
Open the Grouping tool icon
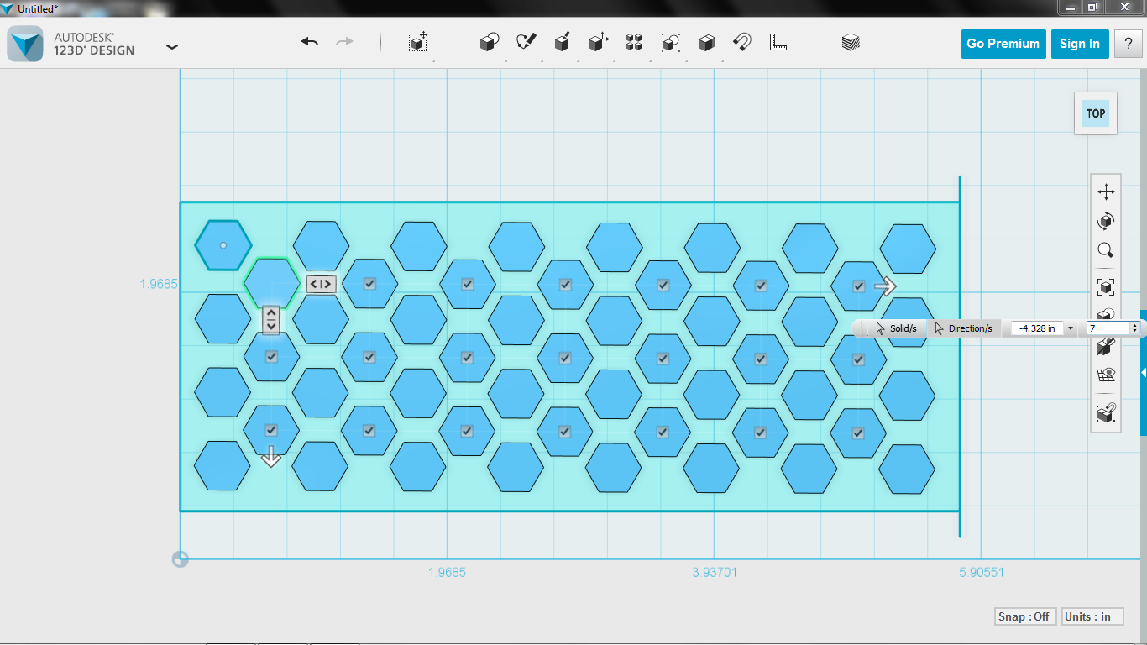[x=670, y=43]
